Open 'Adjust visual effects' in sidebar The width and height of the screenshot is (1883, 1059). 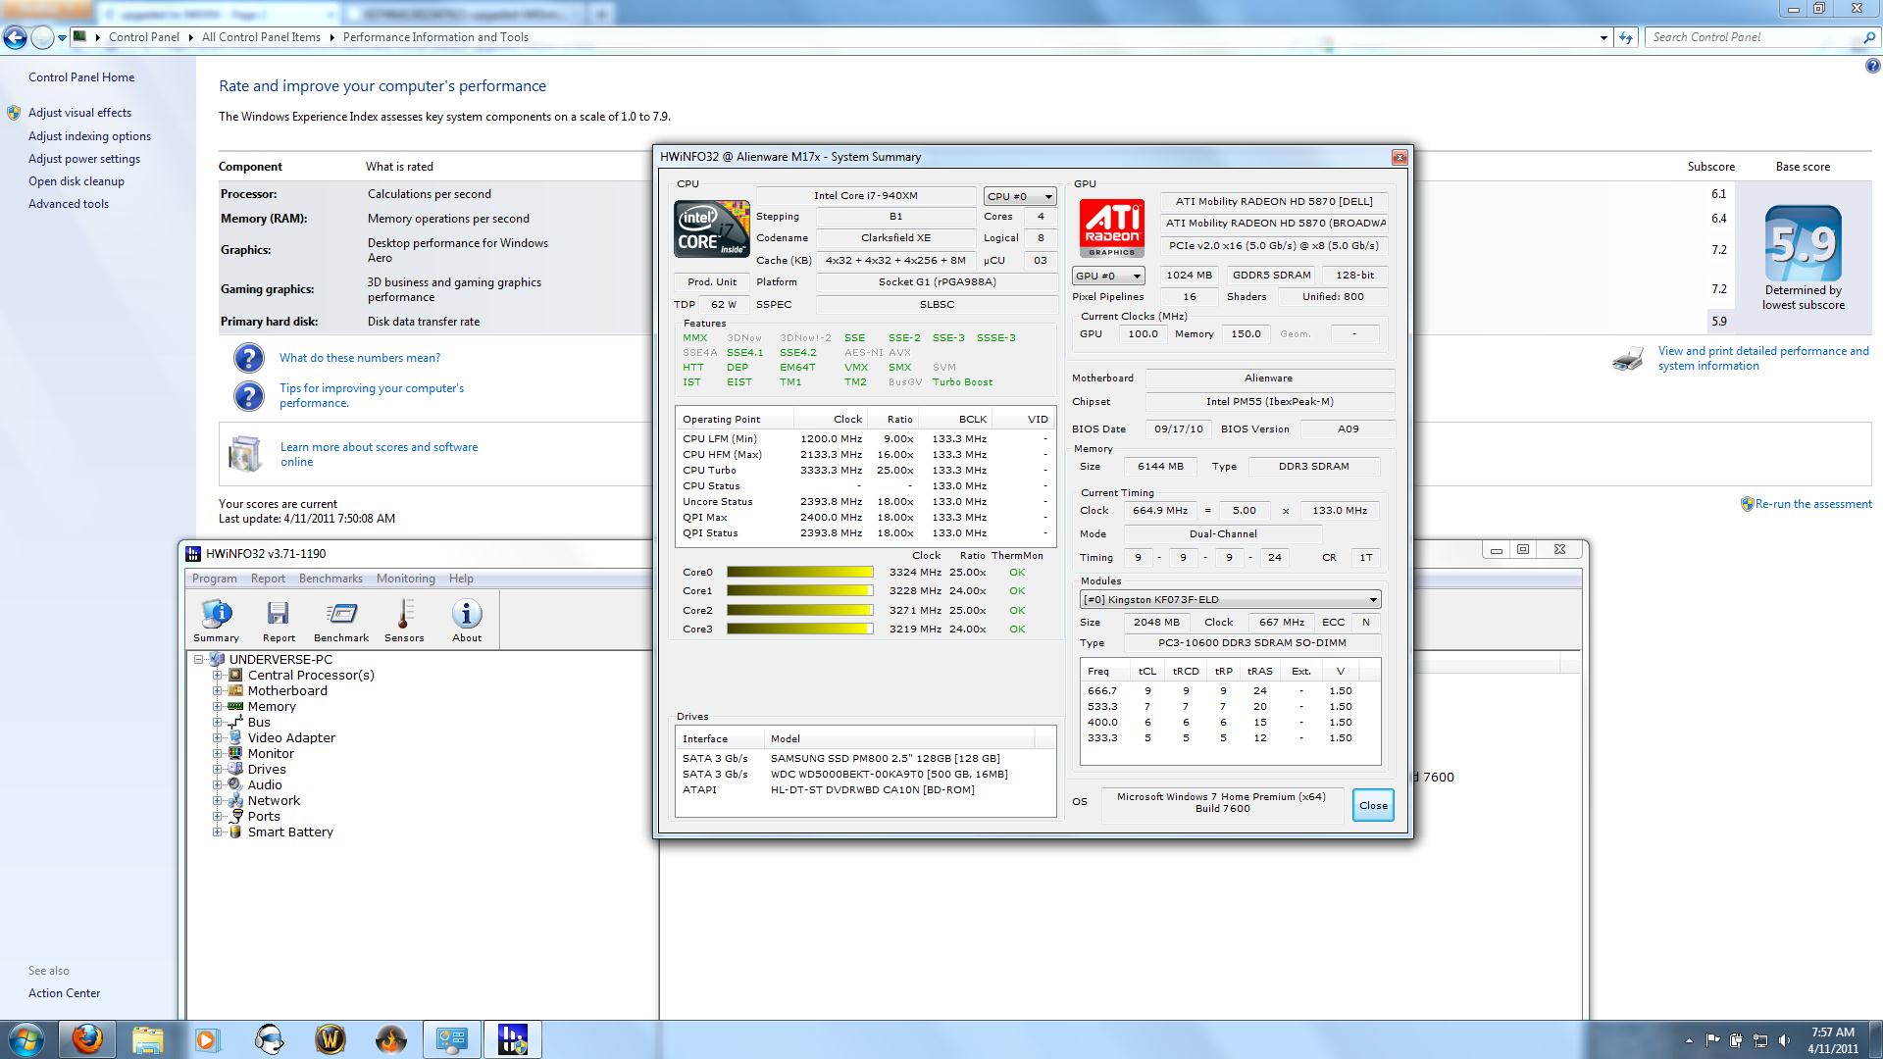pyautogui.click(x=79, y=113)
